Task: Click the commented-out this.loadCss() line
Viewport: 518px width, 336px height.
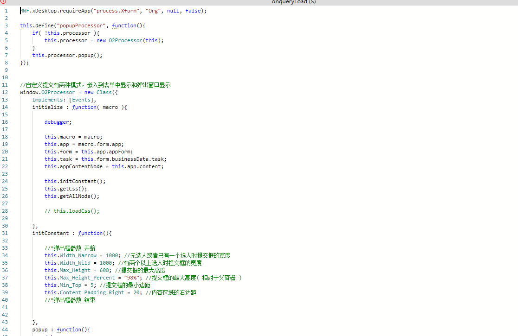Action: [72, 211]
